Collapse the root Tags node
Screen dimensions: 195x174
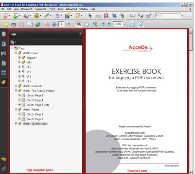click(12, 48)
